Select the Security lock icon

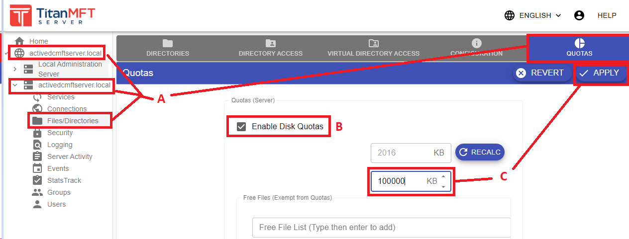click(x=37, y=133)
